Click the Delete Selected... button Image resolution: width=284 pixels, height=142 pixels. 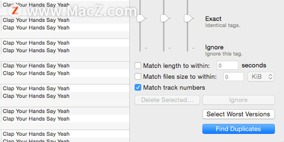tap(167, 100)
